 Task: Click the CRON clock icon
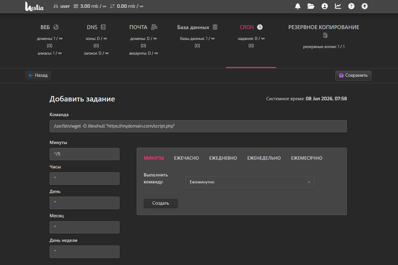pyautogui.click(x=260, y=27)
